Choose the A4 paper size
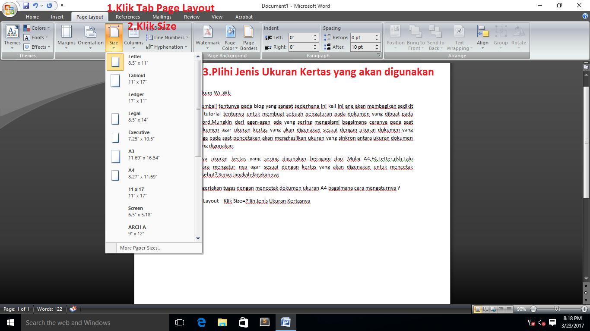Screen dimensions: 590x331 (151, 174)
